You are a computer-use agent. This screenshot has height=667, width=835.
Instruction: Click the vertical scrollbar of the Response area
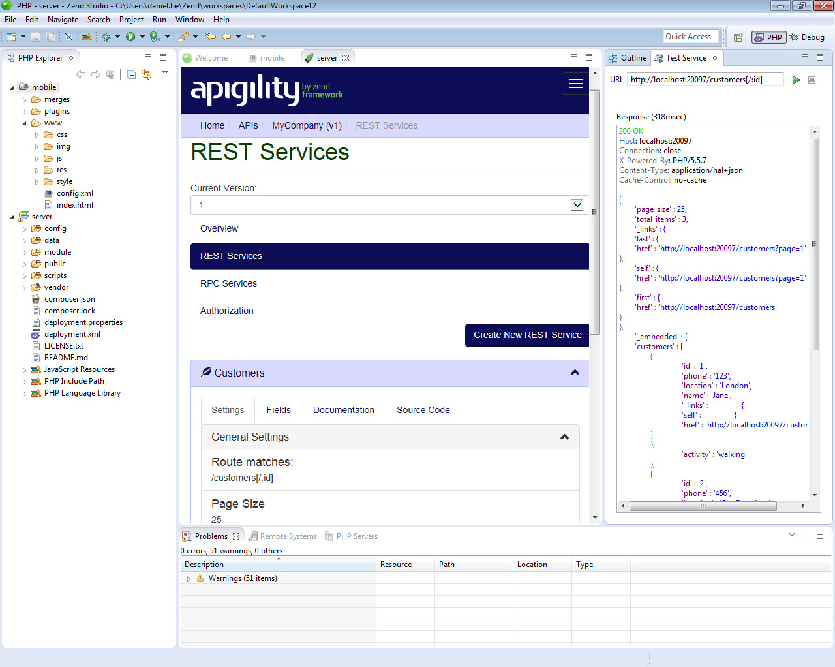tap(814, 243)
